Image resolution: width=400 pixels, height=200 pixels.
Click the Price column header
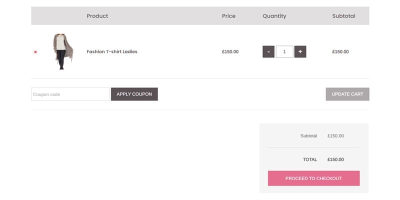[x=228, y=16]
